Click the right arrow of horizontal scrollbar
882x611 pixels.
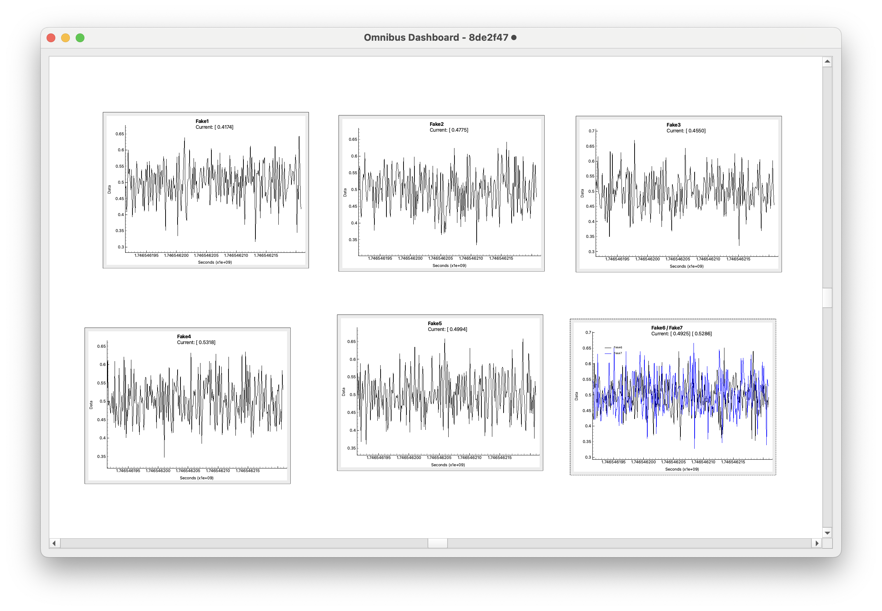tap(818, 543)
